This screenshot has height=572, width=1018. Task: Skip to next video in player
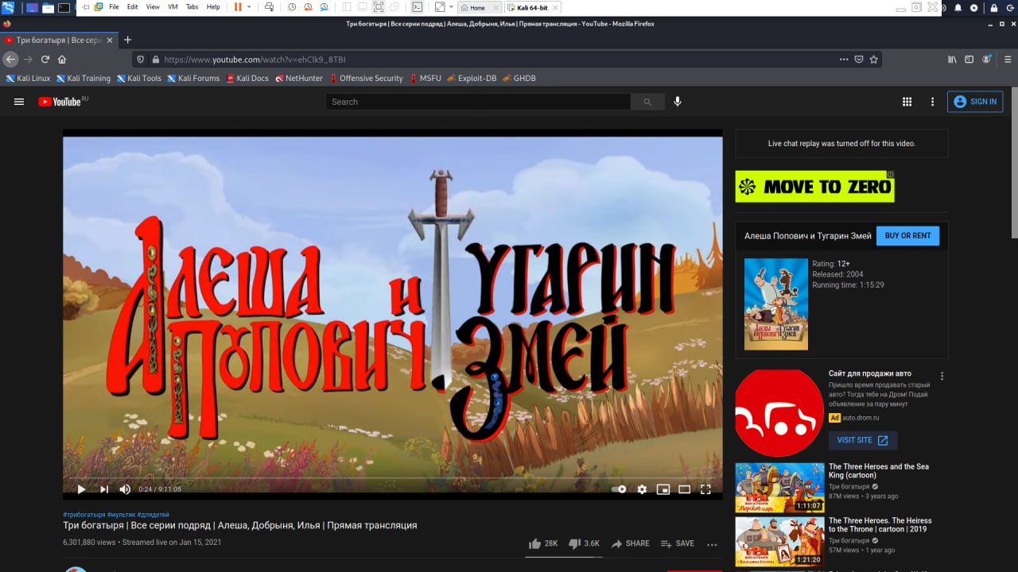[x=104, y=489]
